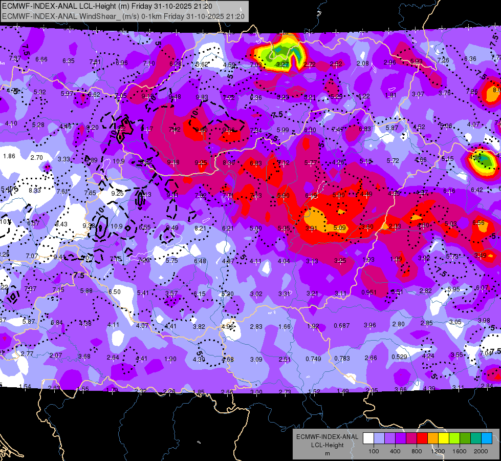Click the wind shear value 7.03
The height and width of the screenshot is (461, 501).
[255, 65]
